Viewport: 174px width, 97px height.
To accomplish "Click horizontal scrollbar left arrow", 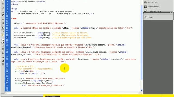I will click(6, 93).
